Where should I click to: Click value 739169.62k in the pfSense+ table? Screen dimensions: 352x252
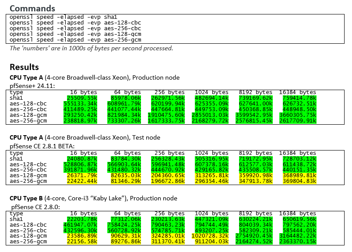(256, 98)
